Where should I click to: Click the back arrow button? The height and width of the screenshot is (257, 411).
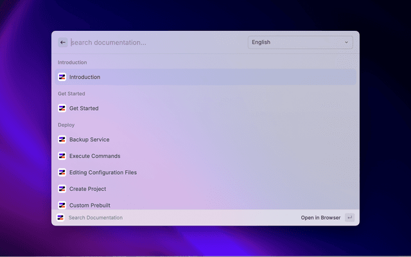[63, 42]
